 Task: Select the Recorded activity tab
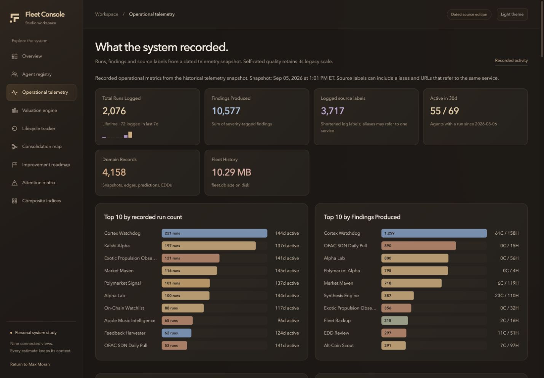click(511, 61)
